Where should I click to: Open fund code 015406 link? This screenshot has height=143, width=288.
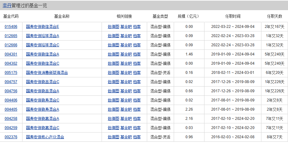click(x=11, y=27)
